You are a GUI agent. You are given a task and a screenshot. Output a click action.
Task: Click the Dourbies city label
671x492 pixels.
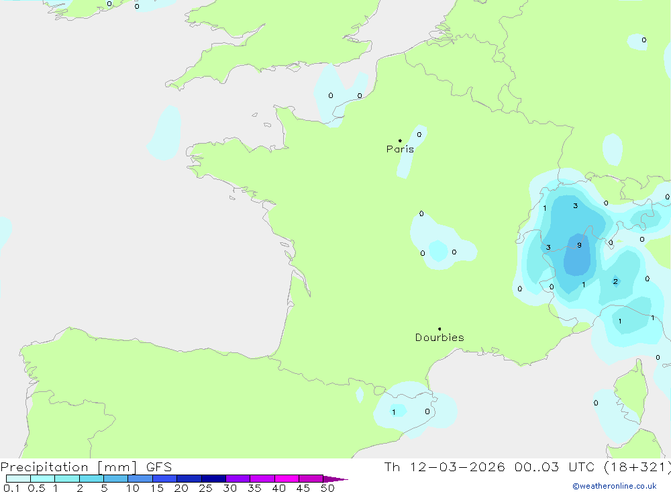tap(440, 338)
